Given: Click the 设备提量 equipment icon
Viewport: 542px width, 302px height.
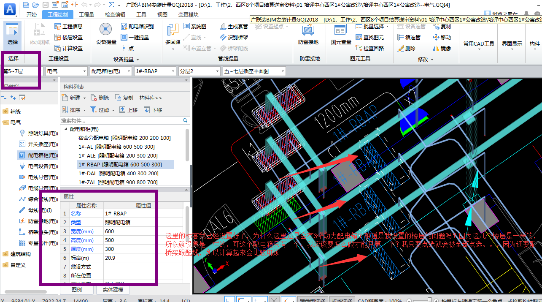Looking at the screenshot, I should pos(106,29).
